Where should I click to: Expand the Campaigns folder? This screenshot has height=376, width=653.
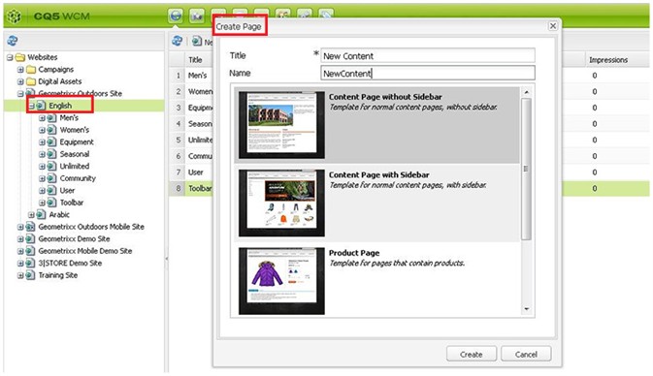[x=20, y=70]
